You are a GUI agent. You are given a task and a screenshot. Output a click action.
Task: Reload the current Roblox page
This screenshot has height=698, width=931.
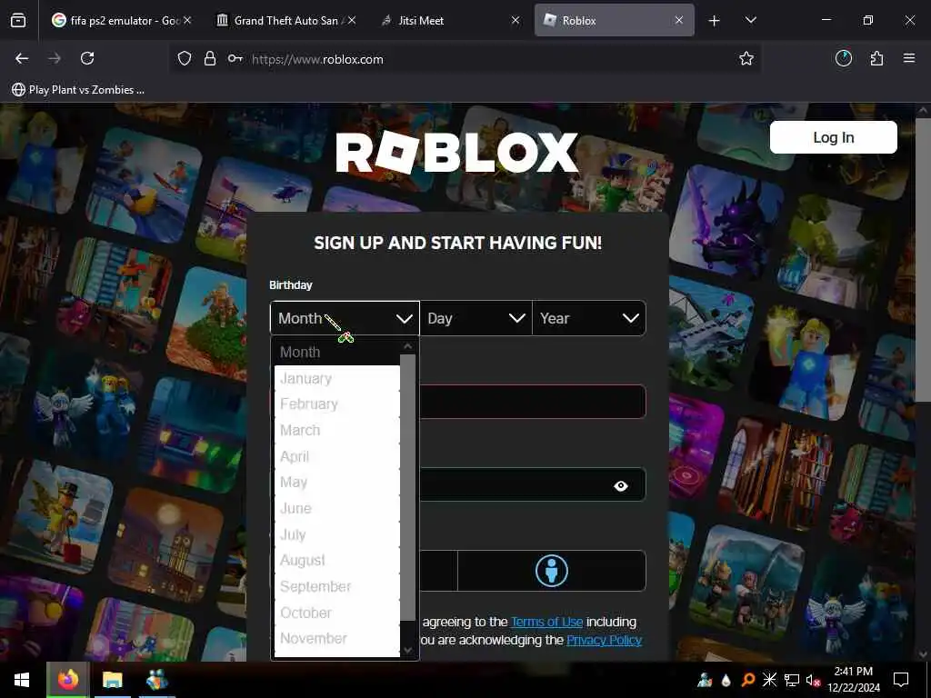pyautogui.click(x=87, y=58)
